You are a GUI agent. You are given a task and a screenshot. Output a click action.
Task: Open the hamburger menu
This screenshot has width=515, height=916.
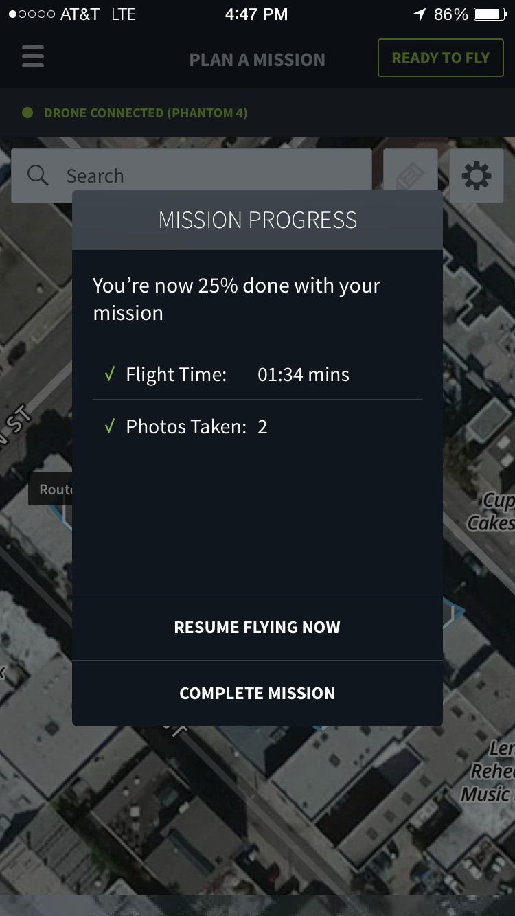coord(33,56)
